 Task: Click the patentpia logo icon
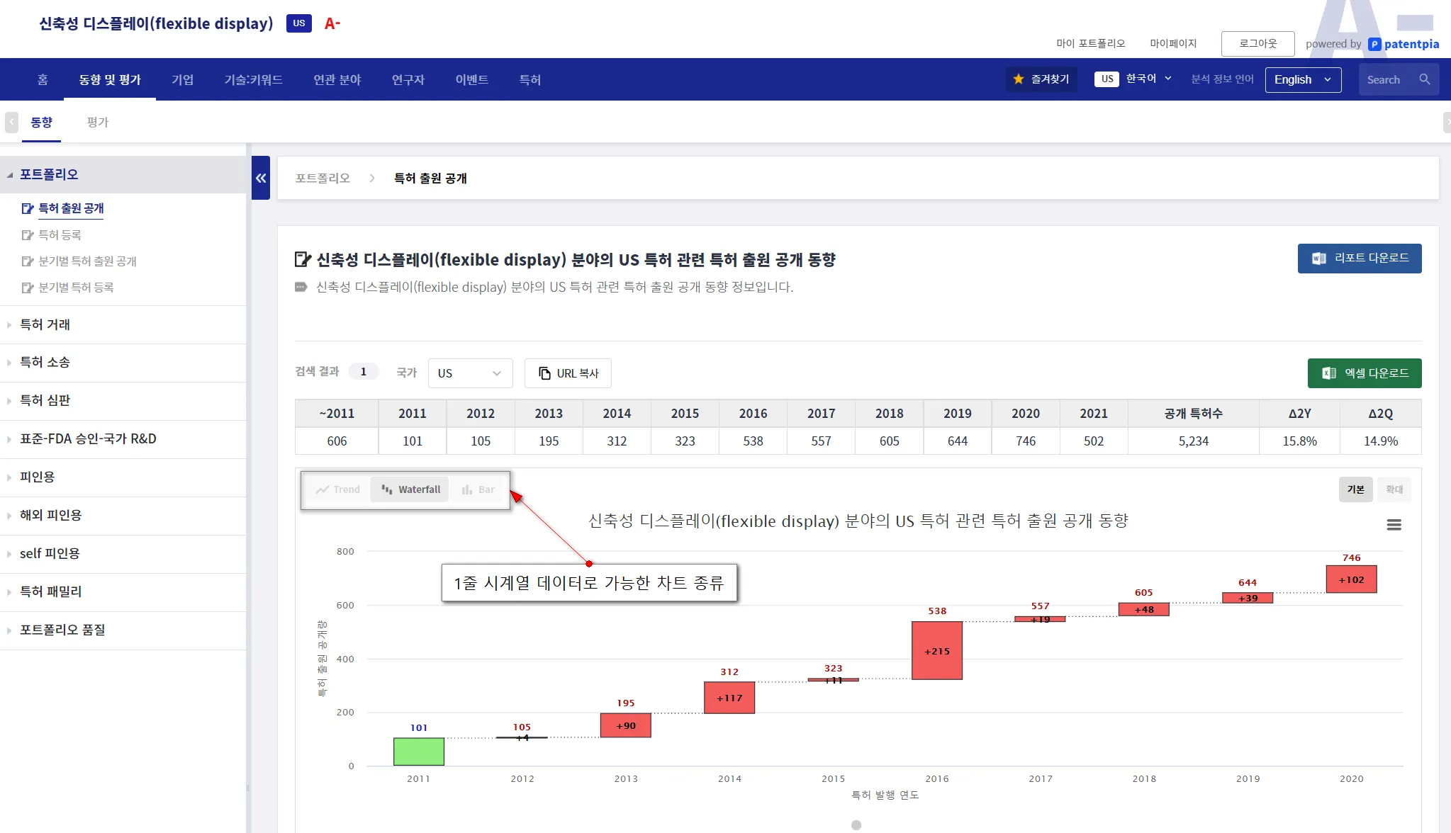click(x=1374, y=44)
